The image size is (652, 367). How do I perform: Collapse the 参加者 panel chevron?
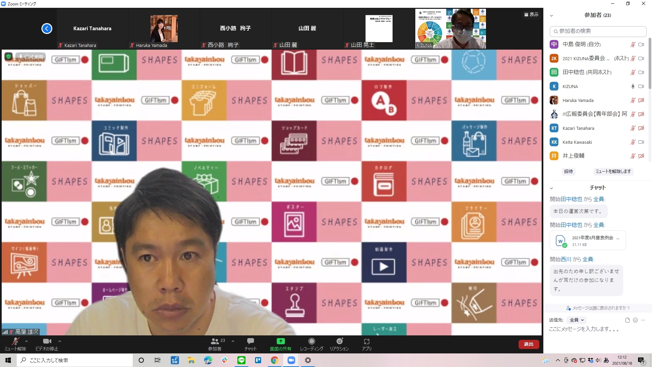pyautogui.click(x=551, y=16)
